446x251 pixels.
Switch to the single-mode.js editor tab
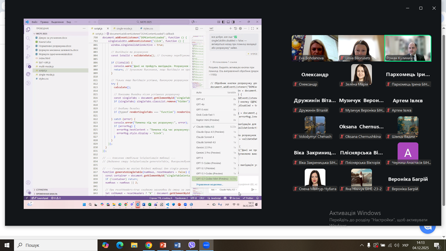pyautogui.click(x=124, y=28)
